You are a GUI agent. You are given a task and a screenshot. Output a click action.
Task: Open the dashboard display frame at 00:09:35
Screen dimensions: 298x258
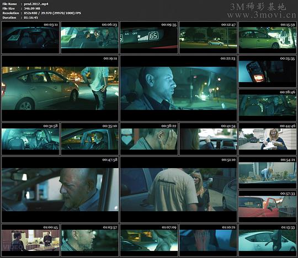pyautogui.click(x=149, y=37)
